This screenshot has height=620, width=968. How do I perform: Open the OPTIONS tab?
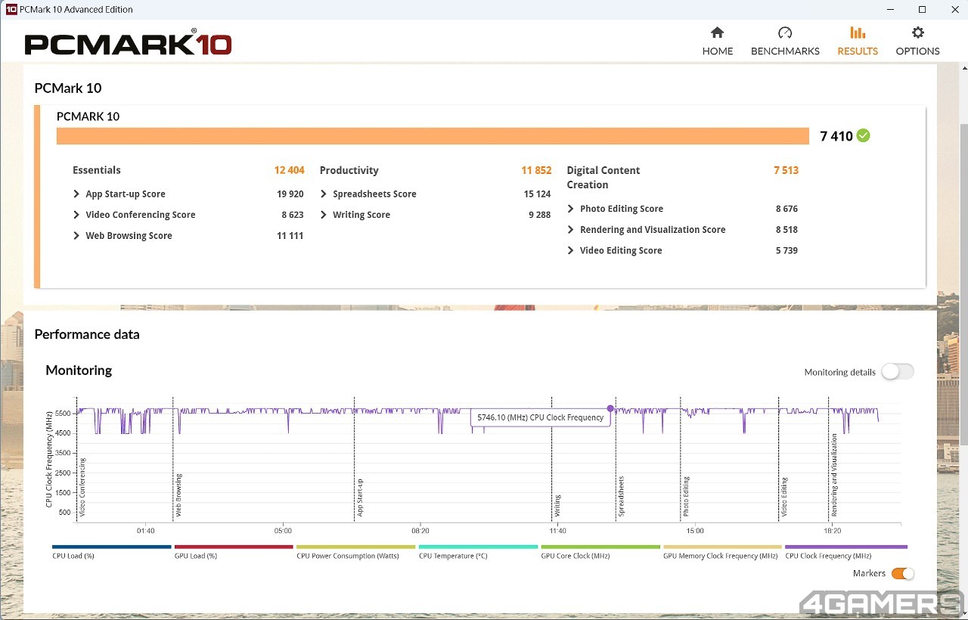918,41
